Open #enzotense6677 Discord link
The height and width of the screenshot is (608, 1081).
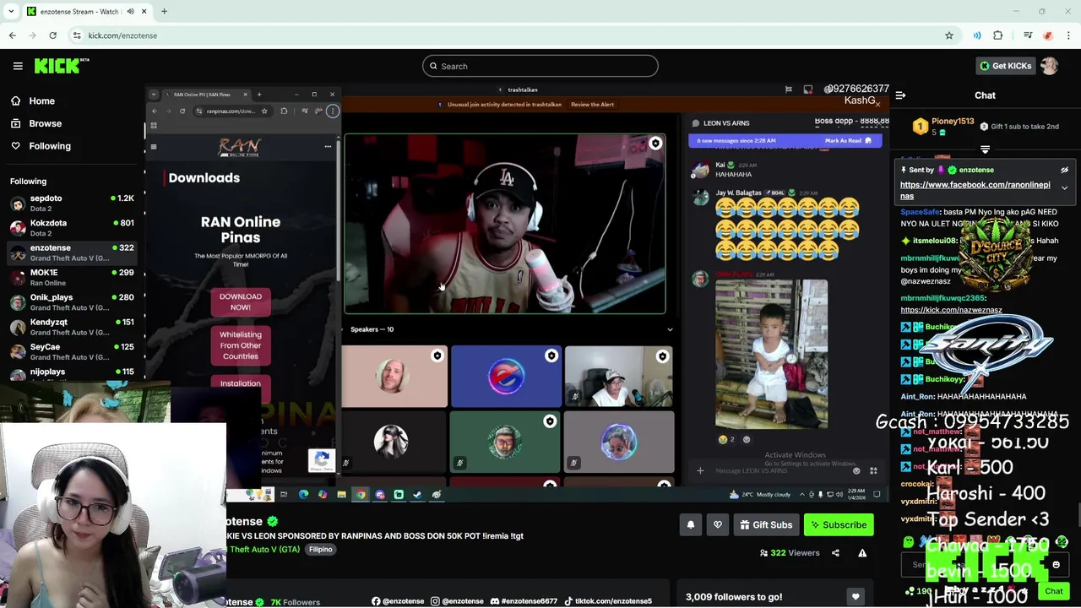[x=524, y=601]
